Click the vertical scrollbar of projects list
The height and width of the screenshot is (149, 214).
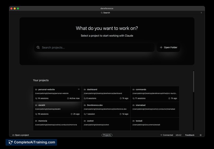[x=194, y=82]
